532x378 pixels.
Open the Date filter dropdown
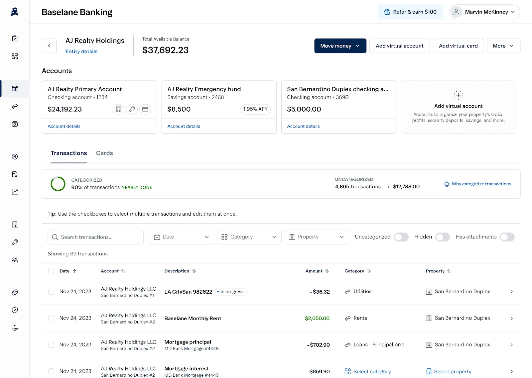182,237
